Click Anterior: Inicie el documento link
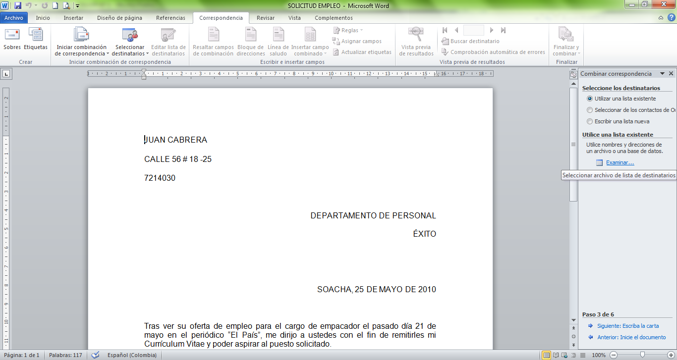 pos(631,337)
